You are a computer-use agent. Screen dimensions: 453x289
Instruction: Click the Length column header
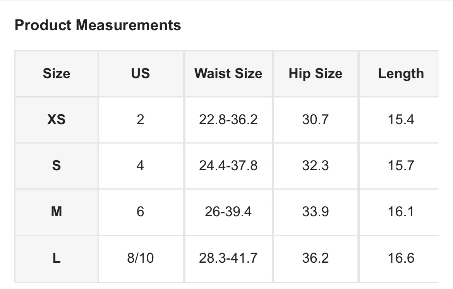tap(401, 74)
